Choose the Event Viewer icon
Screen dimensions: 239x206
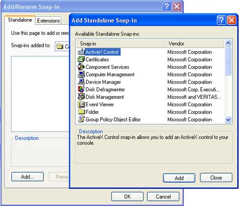coord(81,104)
